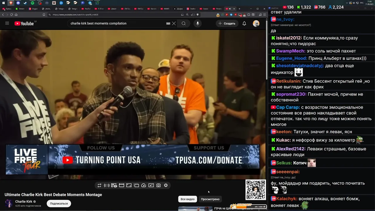Image resolution: width=375 pixels, height=211 pixels.
Task: Switch to the Stream tab
Action: [20, 9]
